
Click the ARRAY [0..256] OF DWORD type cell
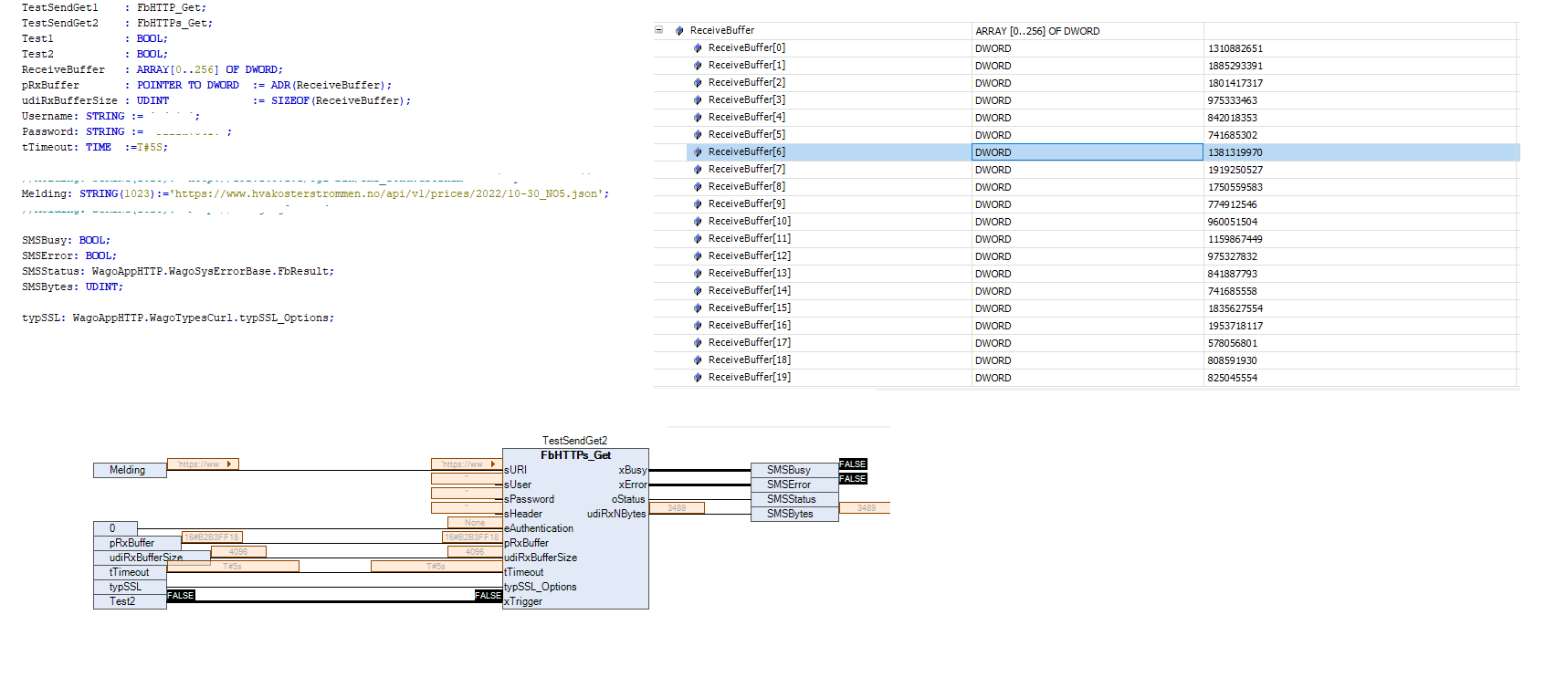(1037, 31)
